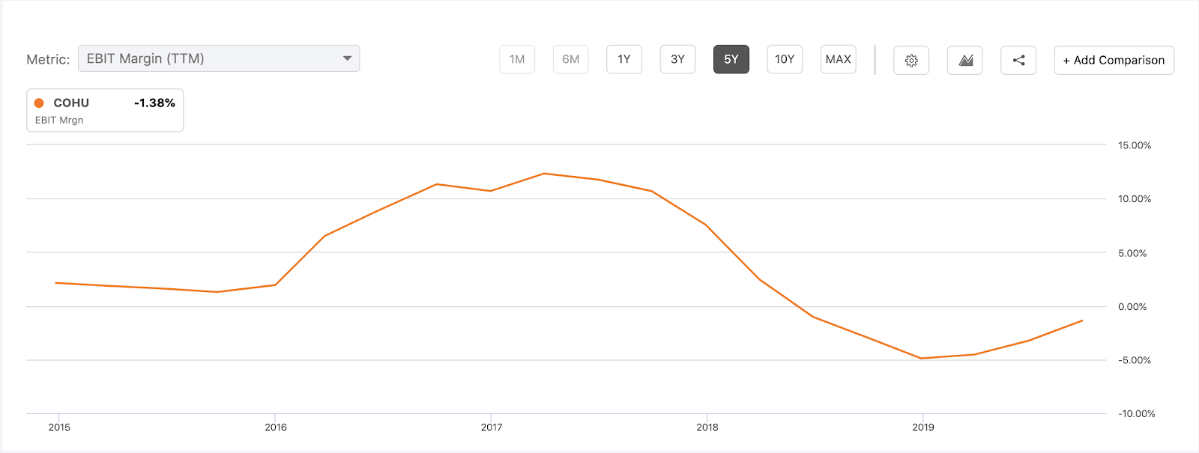Select the 1Y time range

point(624,58)
